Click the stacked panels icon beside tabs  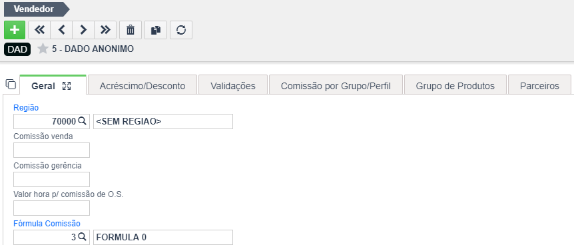(x=11, y=85)
